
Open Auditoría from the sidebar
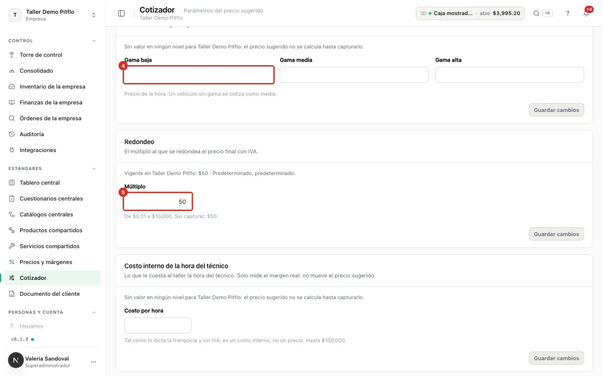point(52,134)
